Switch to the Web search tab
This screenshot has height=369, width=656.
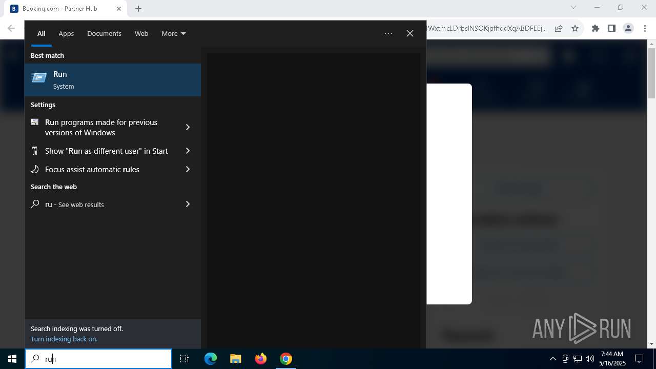pyautogui.click(x=141, y=33)
